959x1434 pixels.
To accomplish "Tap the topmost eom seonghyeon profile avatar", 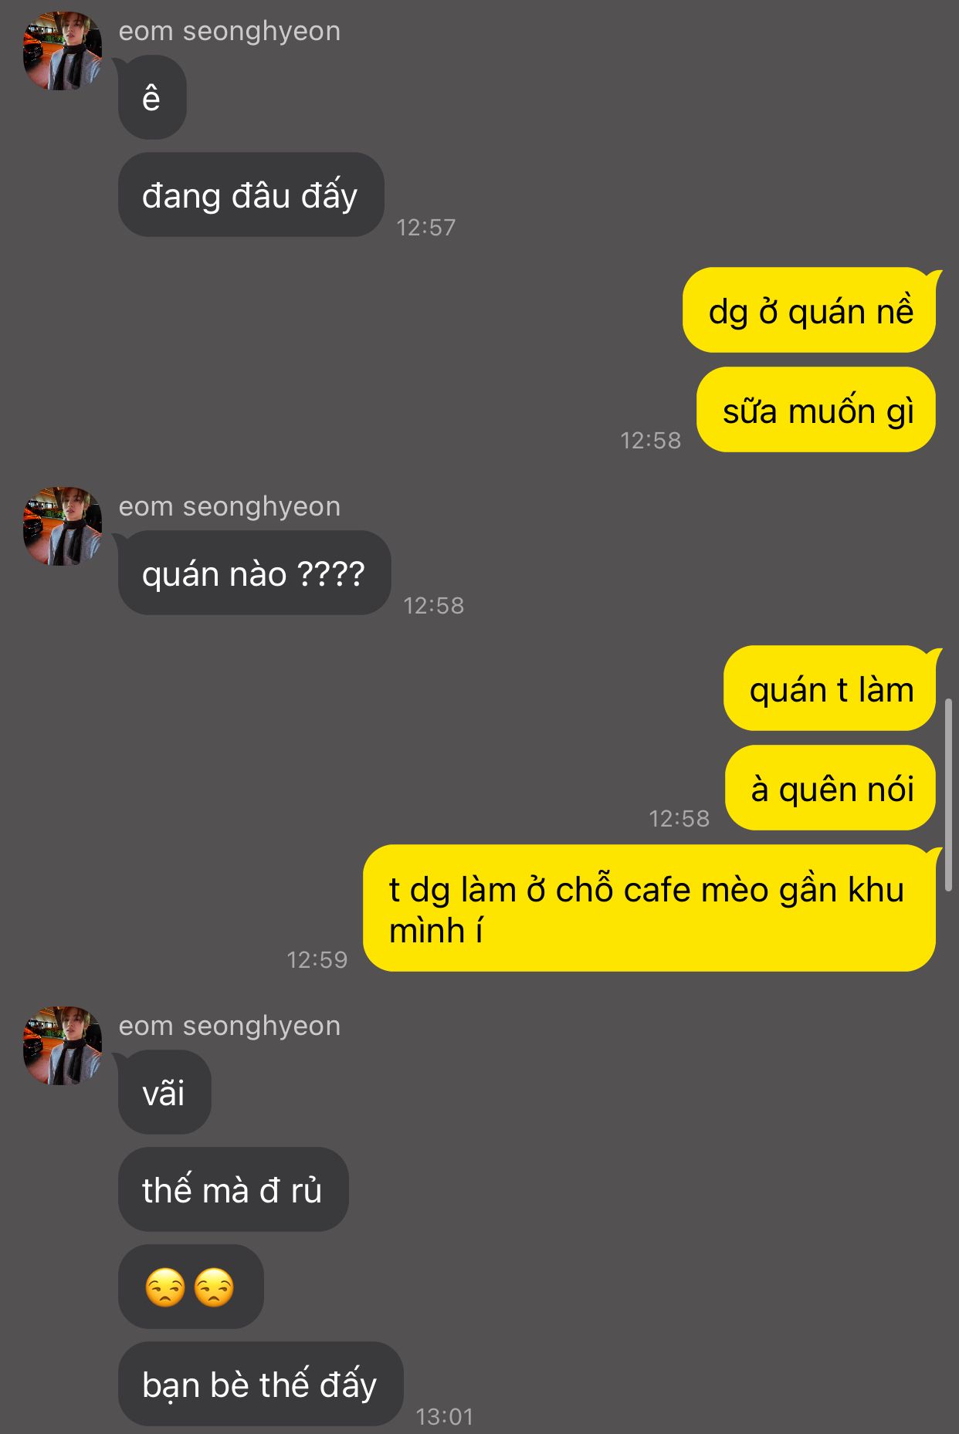I will click(x=63, y=51).
